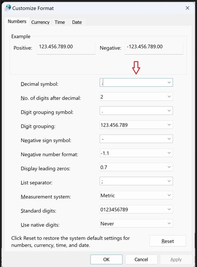197x267 pixels.
Task: Open the Time tab
Action: pyautogui.click(x=60, y=22)
